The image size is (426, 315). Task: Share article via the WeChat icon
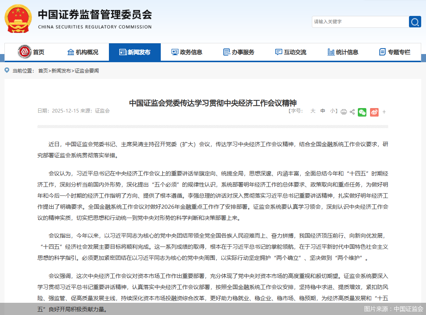362,112
